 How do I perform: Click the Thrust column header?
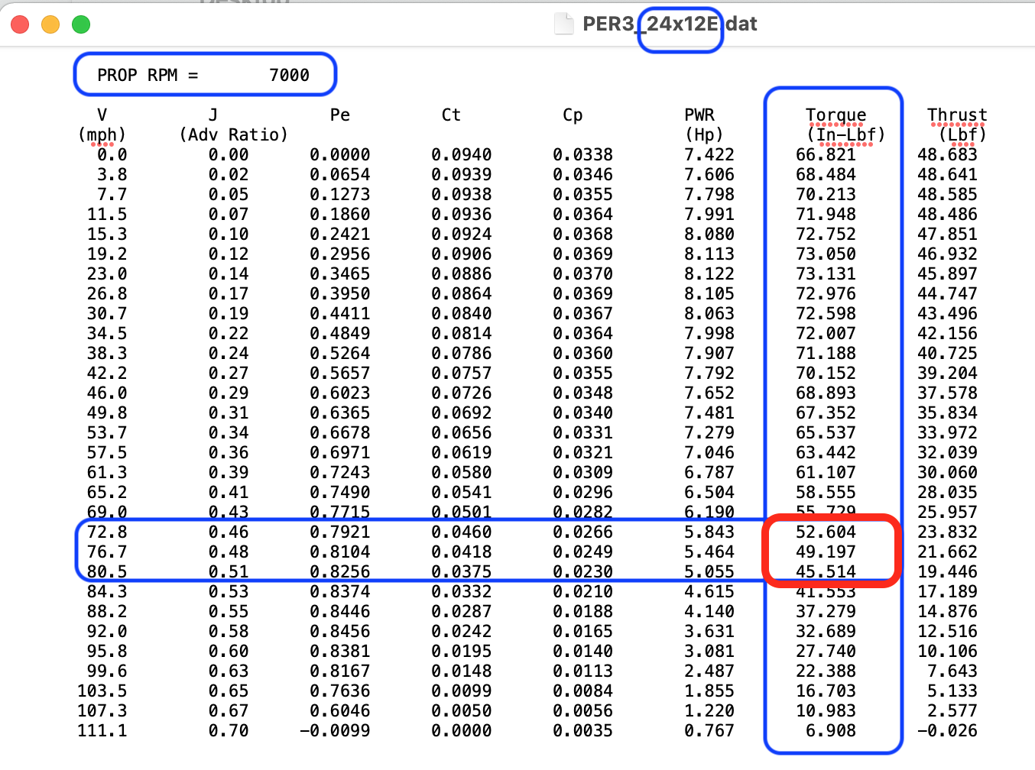tap(956, 115)
